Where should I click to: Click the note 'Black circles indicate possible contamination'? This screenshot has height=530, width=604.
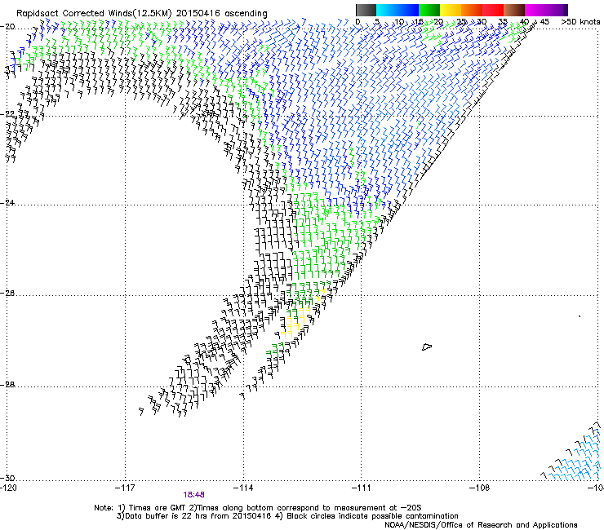click(372, 516)
